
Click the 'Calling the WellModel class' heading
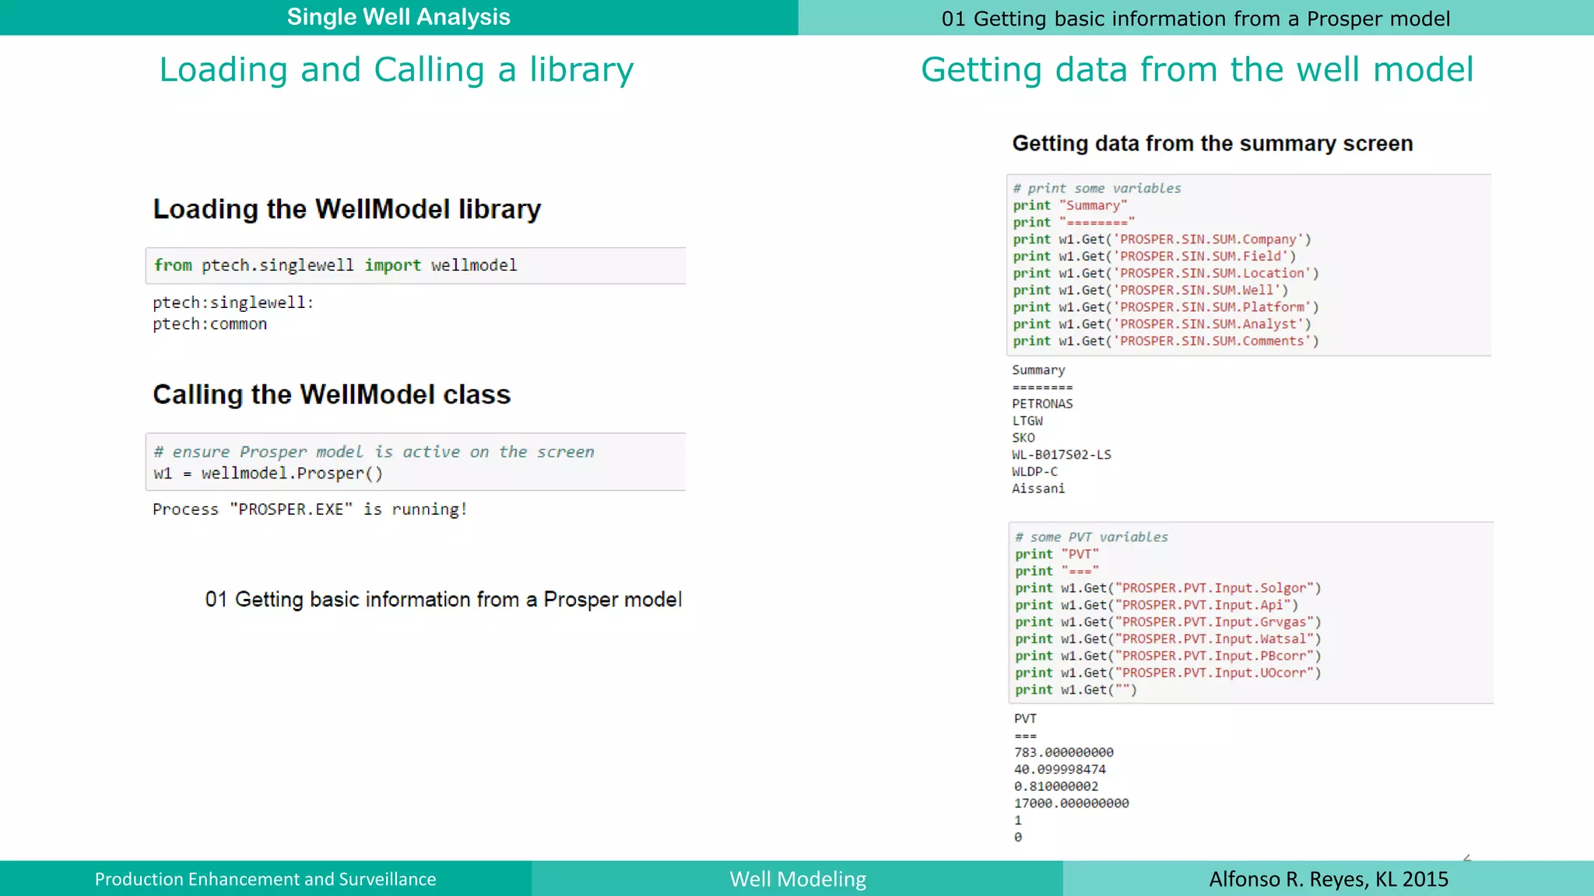coord(332,394)
